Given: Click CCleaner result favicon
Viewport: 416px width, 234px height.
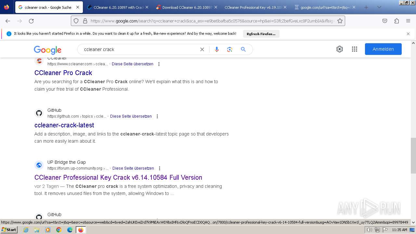Looking at the screenshot, I should point(39,61).
